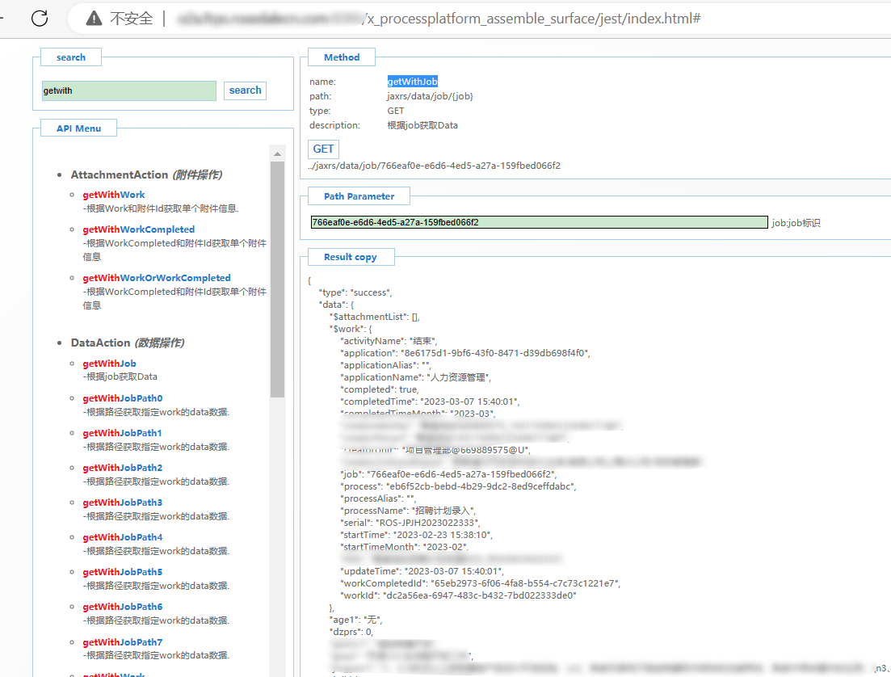Open the getWithJobPath2 API link
The width and height of the screenshot is (891, 677).
tap(122, 467)
